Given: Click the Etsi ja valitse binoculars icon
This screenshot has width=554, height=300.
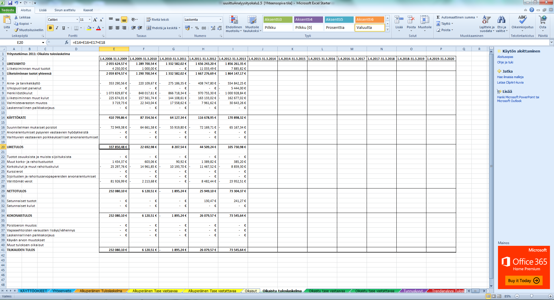Looking at the screenshot, I should click(501, 20).
